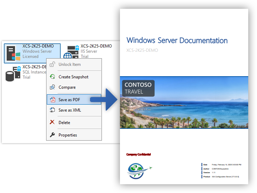Click the SQL Instance label text

(x=35, y=72)
